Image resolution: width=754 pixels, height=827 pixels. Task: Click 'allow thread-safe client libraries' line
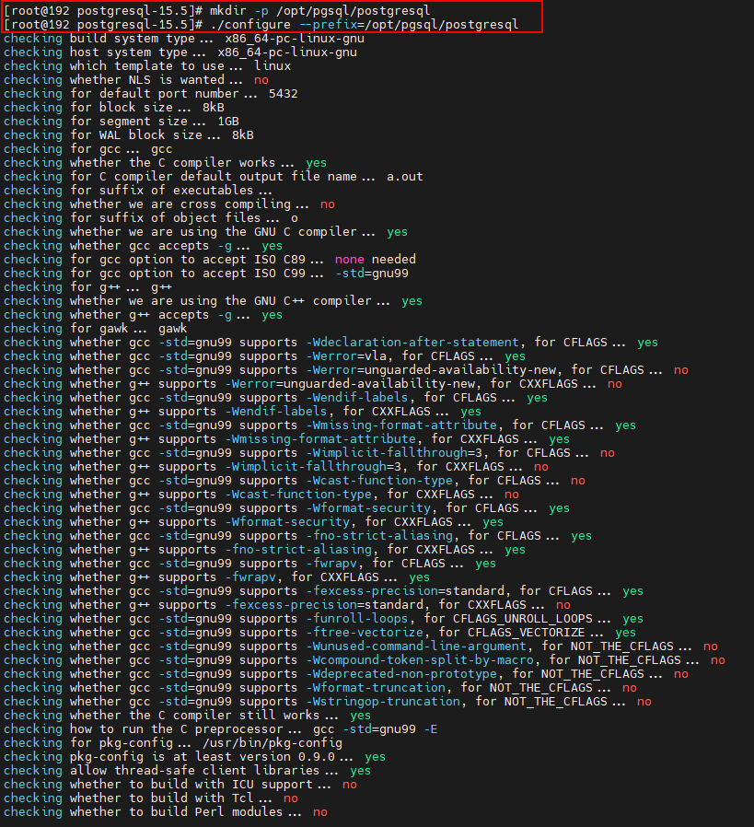pyautogui.click(x=187, y=770)
